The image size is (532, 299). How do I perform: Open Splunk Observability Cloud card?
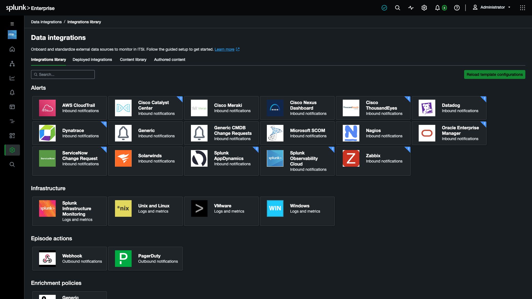click(x=297, y=161)
